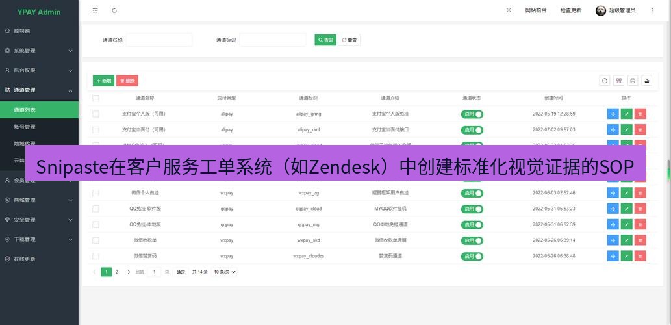The height and width of the screenshot is (325, 671).
Task: Toggle 启用 status switch for qqpay_mg
Action: [x=472, y=225]
